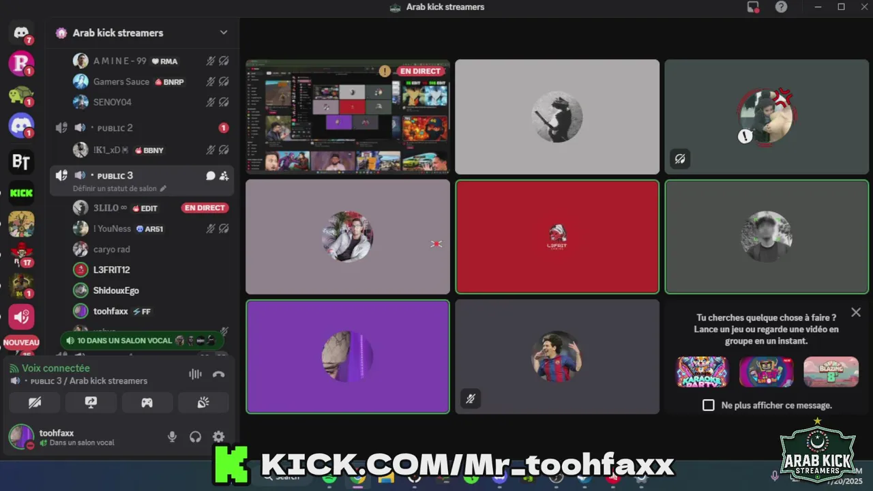Launch the middle activity thumbnail
The width and height of the screenshot is (873, 491).
point(766,372)
